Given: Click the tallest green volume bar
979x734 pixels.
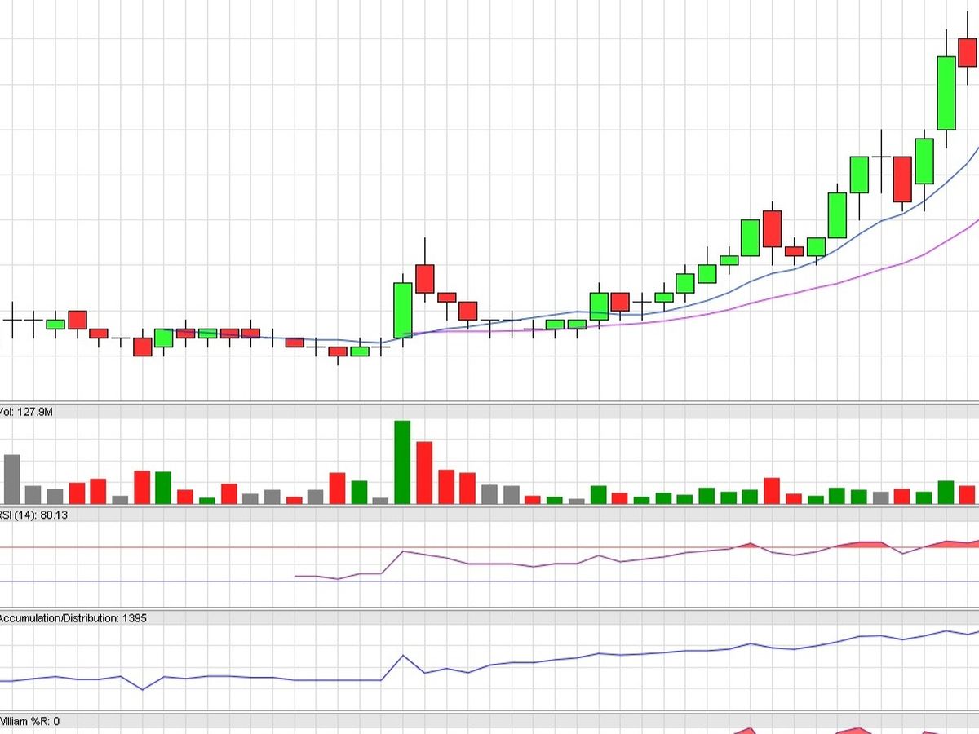Looking at the screenshot, I should coord(402,462).
